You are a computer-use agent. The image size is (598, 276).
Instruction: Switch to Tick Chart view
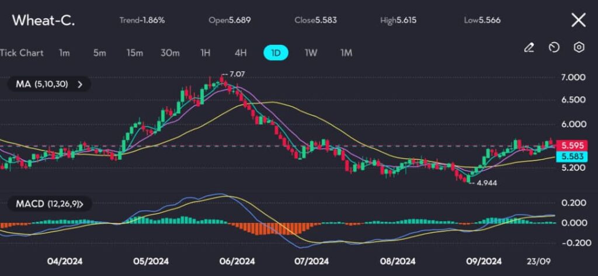pyautogui.click(x=22, y=53)
